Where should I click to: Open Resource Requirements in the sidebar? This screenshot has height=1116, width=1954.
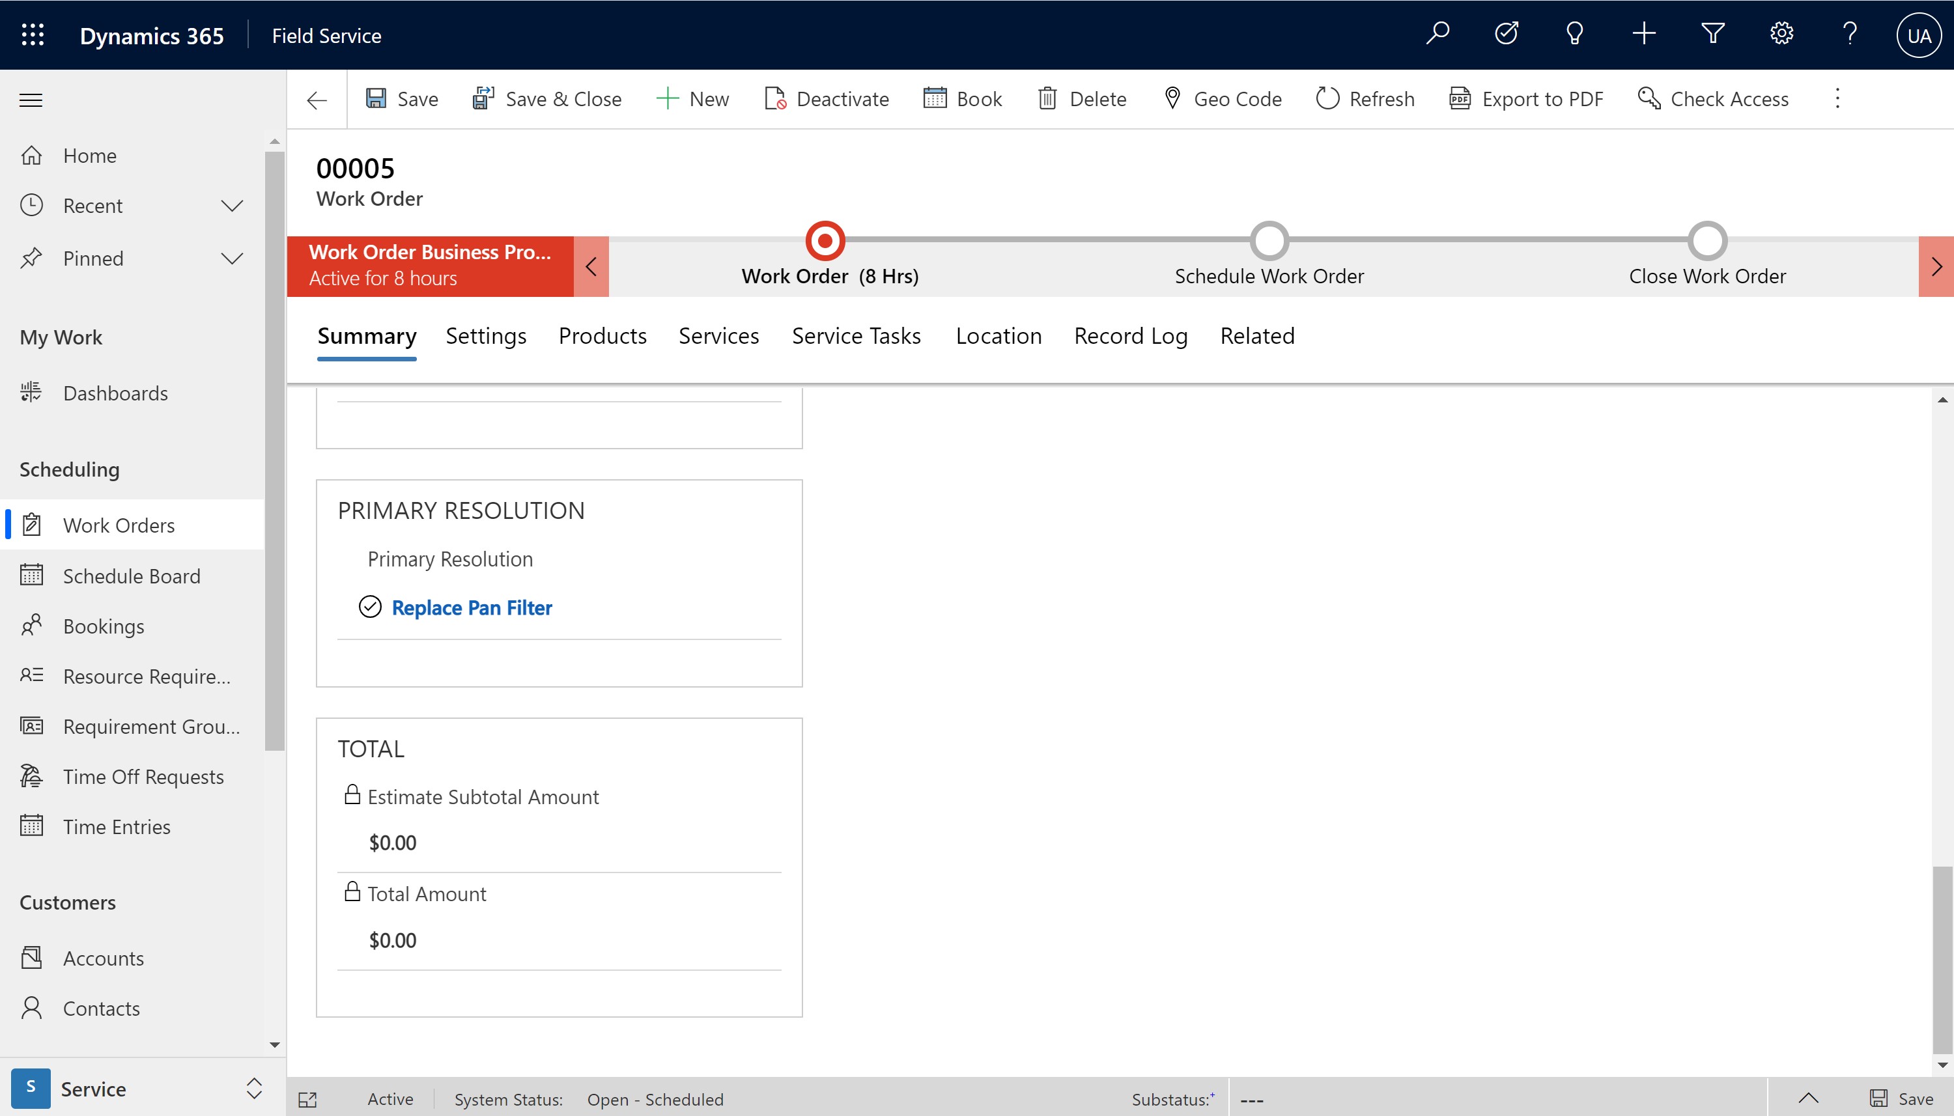coord(132,676)
